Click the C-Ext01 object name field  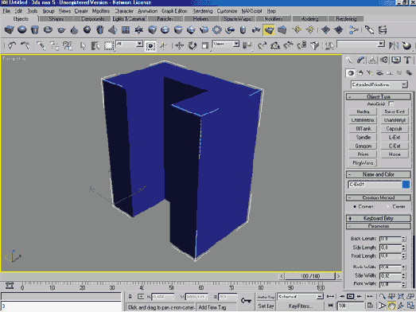375,185
